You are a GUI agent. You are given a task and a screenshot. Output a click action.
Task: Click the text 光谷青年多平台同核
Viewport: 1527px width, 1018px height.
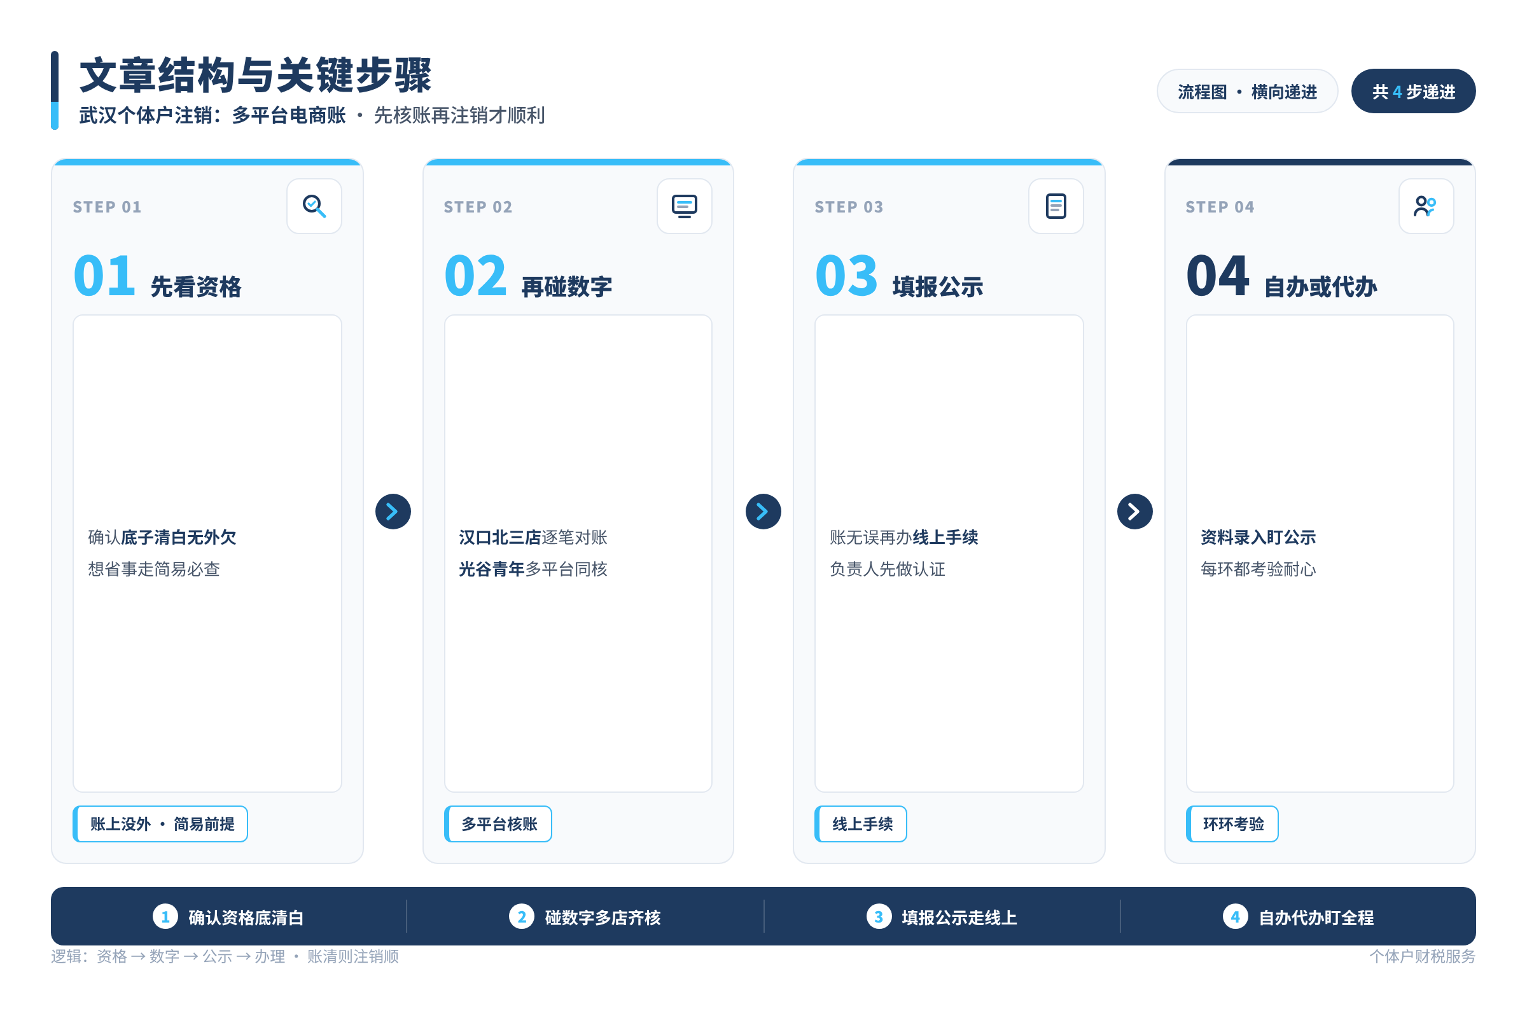pos(533,569)
